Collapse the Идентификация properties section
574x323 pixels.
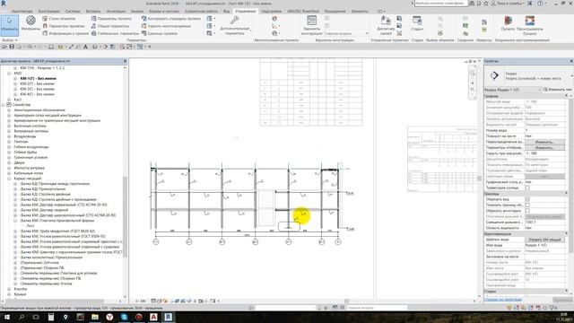[x=566, y=233]
